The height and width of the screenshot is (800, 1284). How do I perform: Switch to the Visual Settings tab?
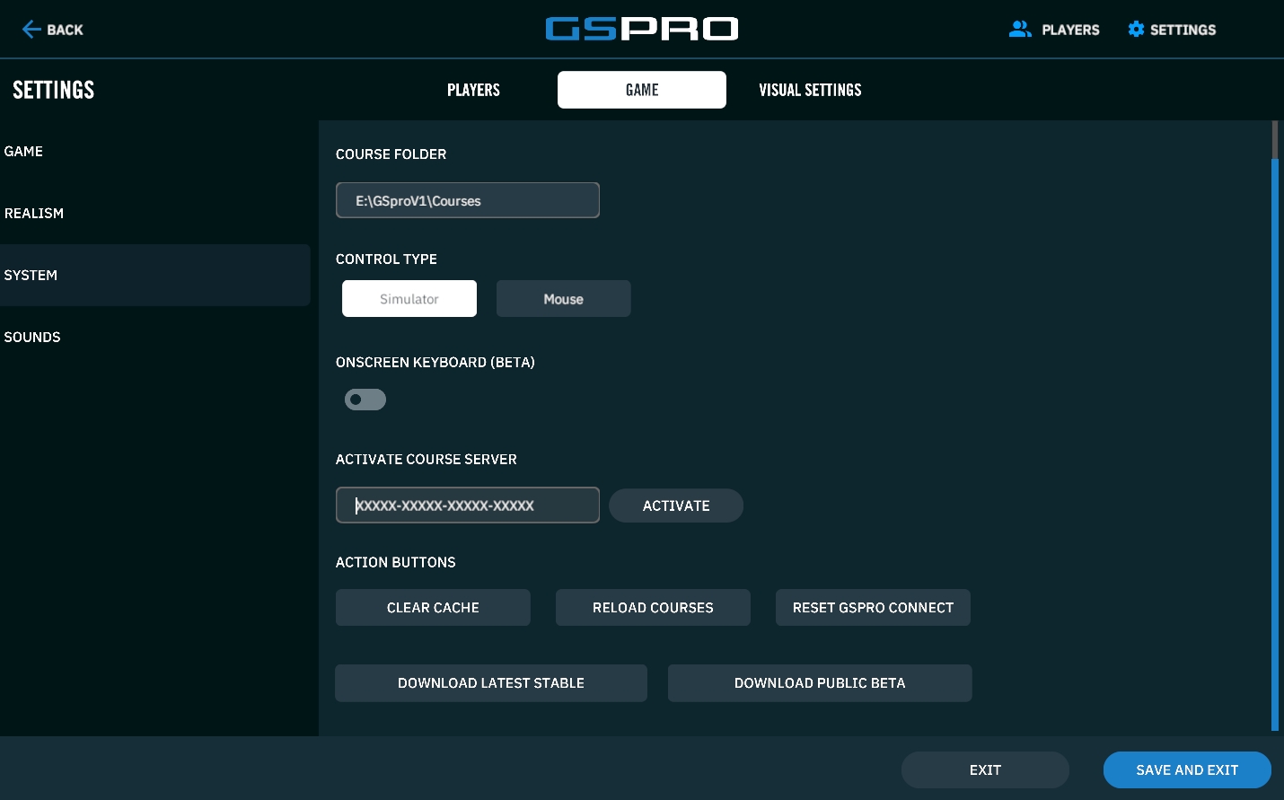810,90
